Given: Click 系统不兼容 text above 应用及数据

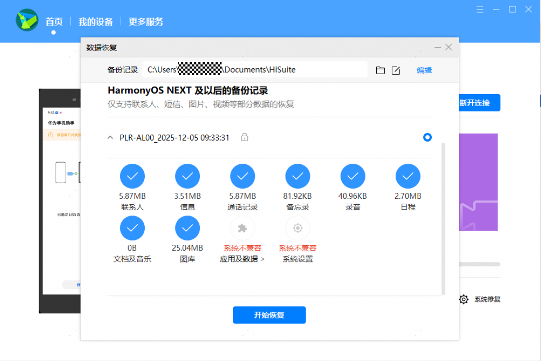Looking at the screenshot, I should click(242, 248).
